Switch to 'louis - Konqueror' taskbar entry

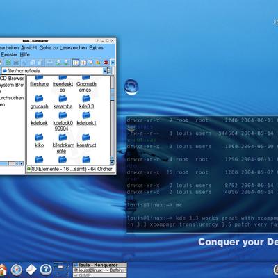(100, 265)
